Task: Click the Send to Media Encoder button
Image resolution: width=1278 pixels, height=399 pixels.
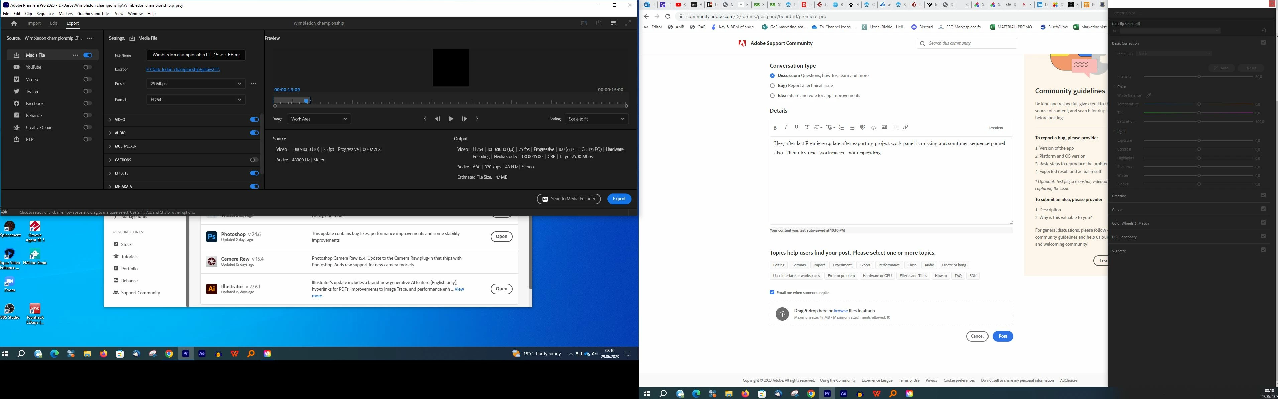Action: [569, 199]
